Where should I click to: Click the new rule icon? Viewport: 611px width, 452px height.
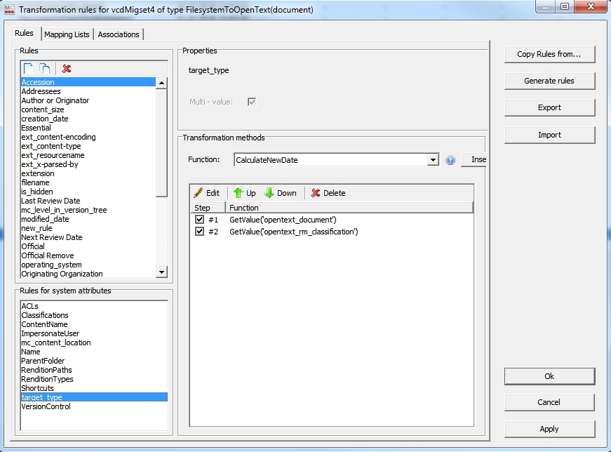click(x=29, y=68)
